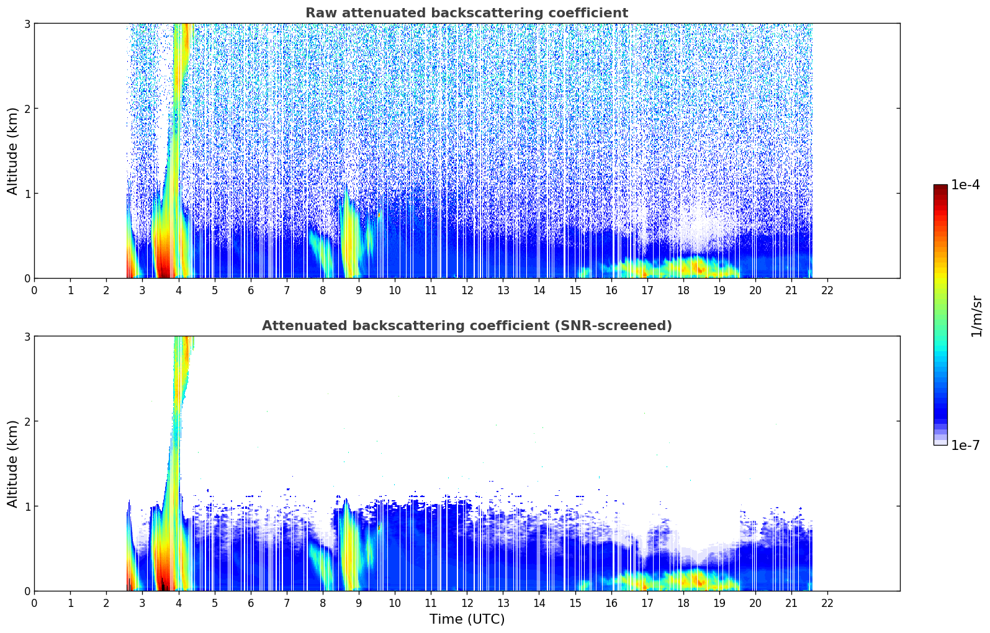Image resolution: width=990 pixels, height=633 pixels.
Task: Click the '1/m/sr' colorbar unit label
Action: (x=976, y=316)
